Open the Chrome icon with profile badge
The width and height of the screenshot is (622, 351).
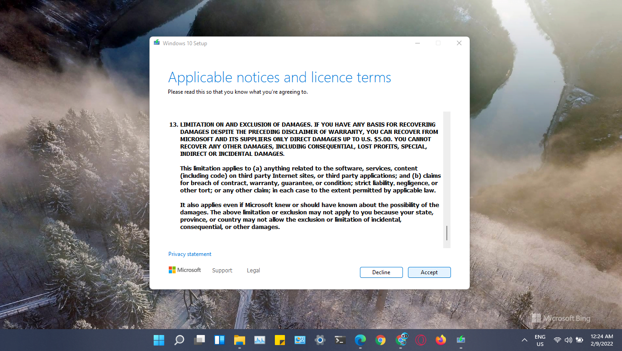(x=401, y=340)
